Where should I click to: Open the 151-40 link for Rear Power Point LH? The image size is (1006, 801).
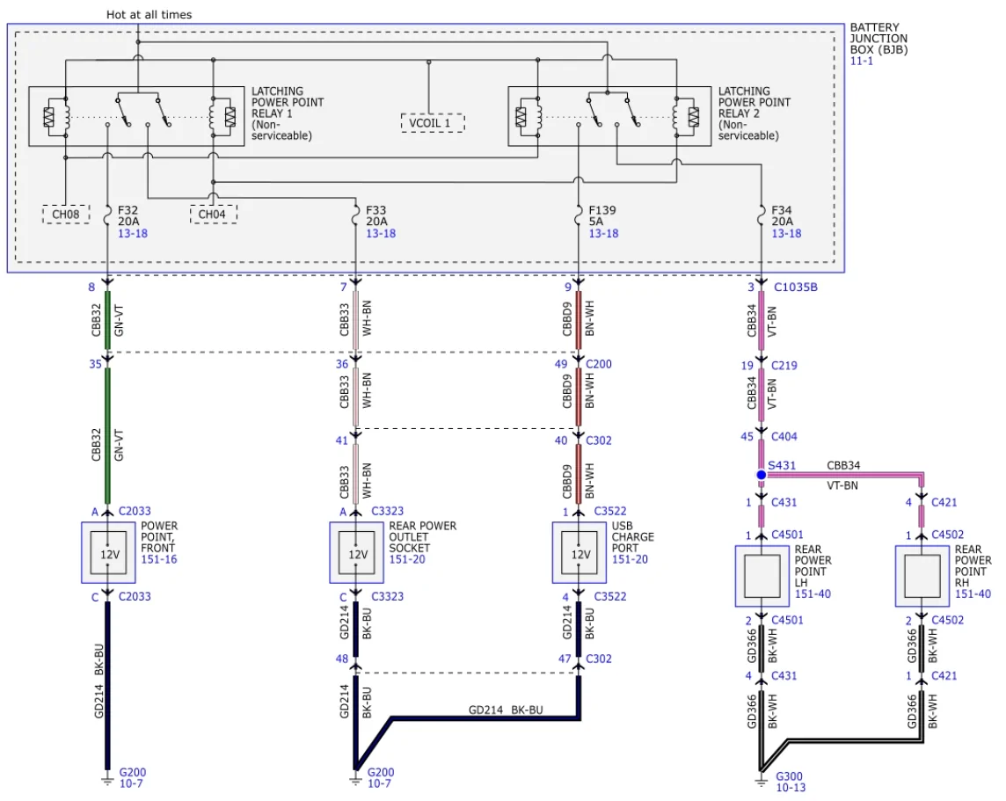click(x=813, y=593)
